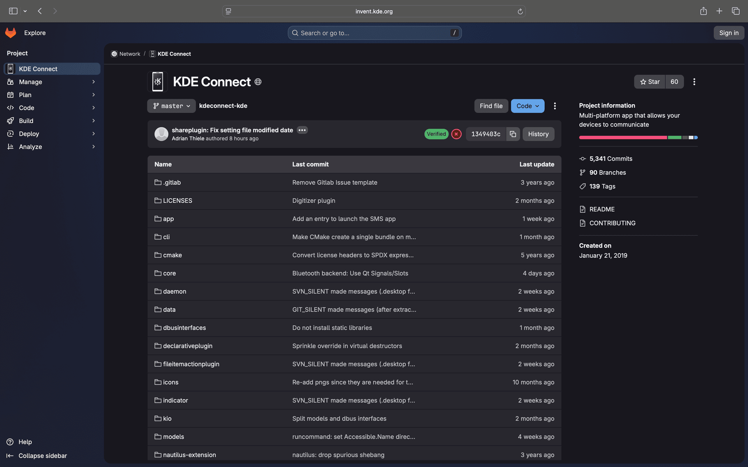Open the Code clone dropdown

[x=527, y=106]
